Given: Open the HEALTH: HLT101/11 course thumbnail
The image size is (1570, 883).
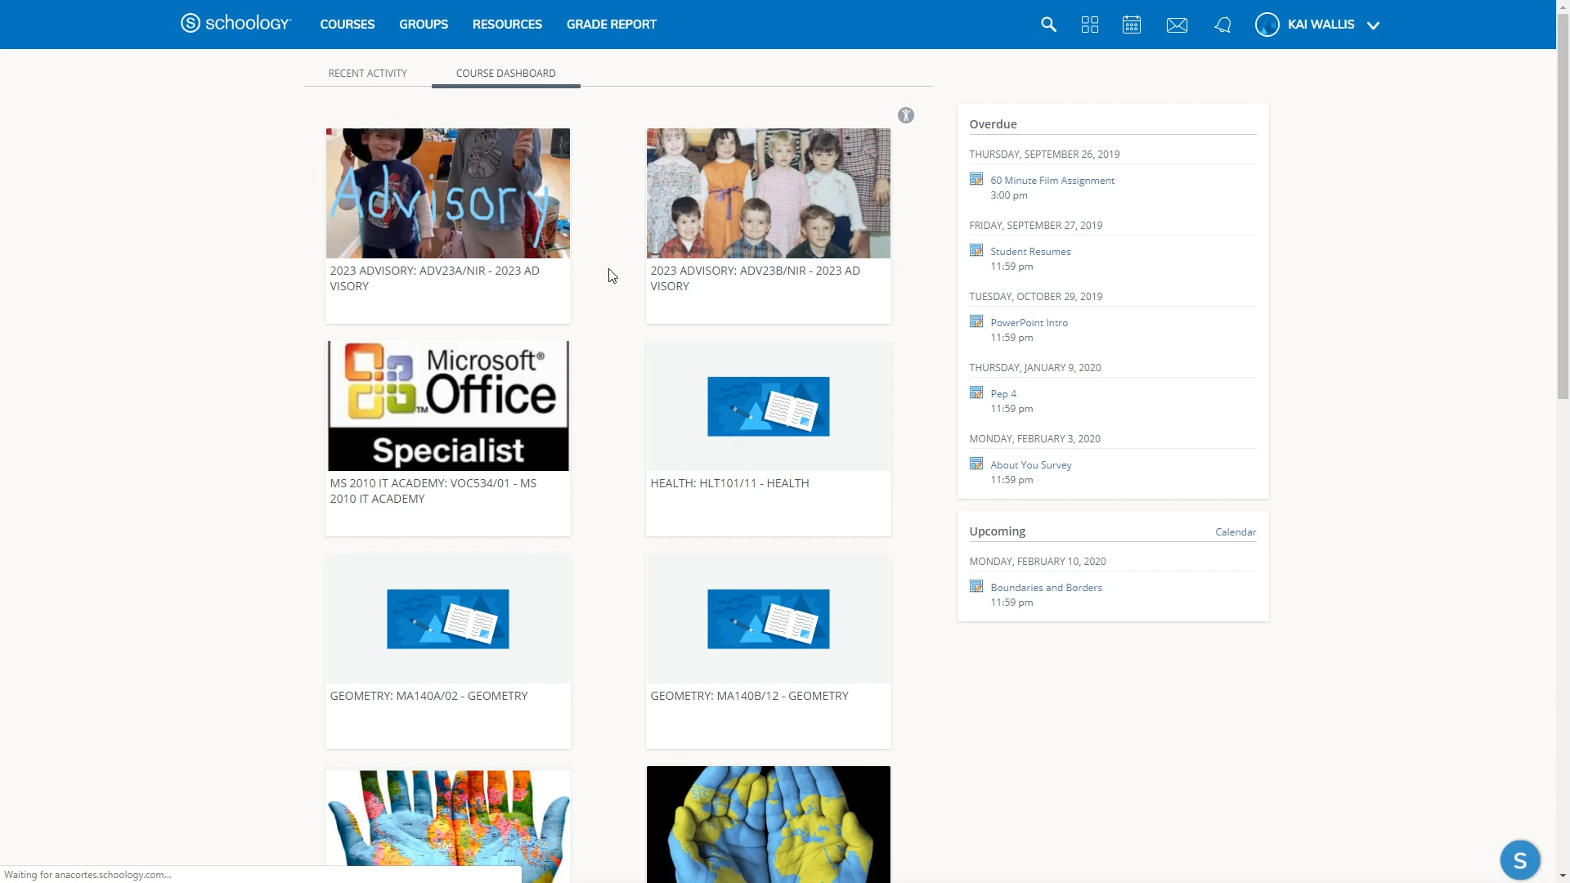Looking at the screenshot, I should (x=767, y=406).
